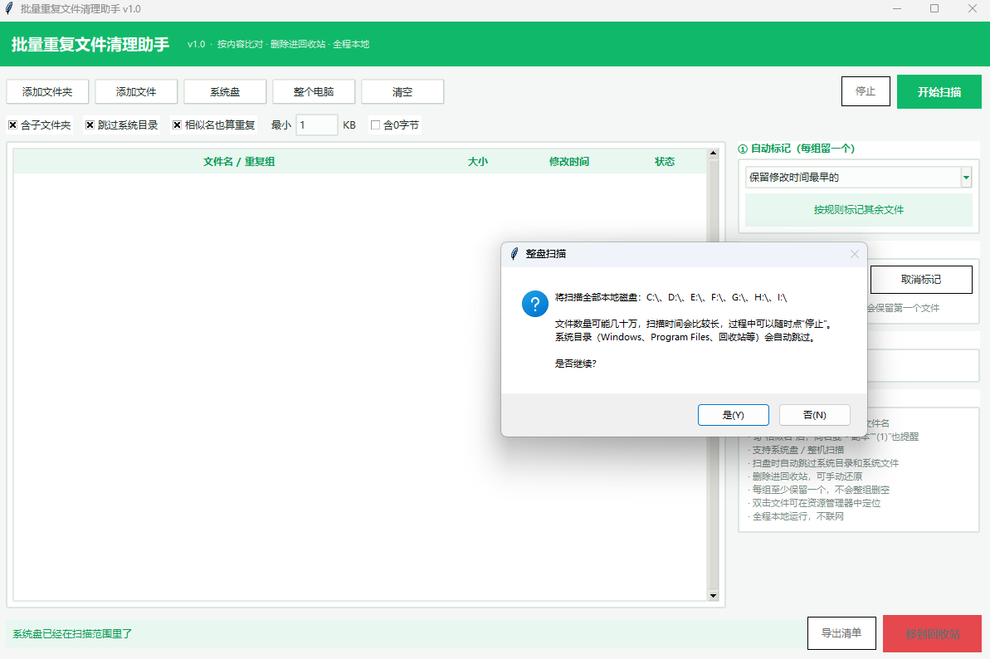Click the 删除进回收站，可手动还原 text line
The width and height of the screenshot is (990, 659).
pos(807,476)
